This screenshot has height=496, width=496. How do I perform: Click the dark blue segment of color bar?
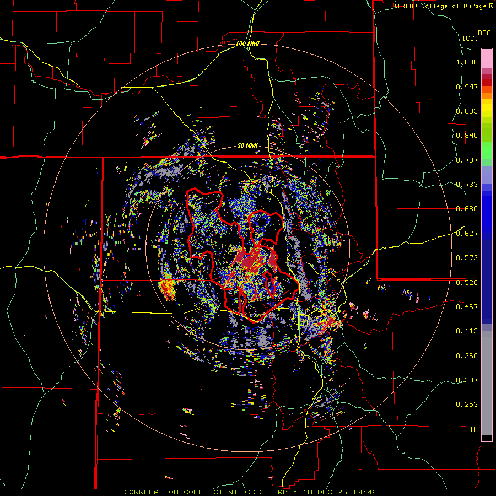pyautogui.click(x=487, y=282)
